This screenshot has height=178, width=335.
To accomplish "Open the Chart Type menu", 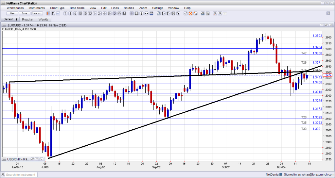I will 57,8.
